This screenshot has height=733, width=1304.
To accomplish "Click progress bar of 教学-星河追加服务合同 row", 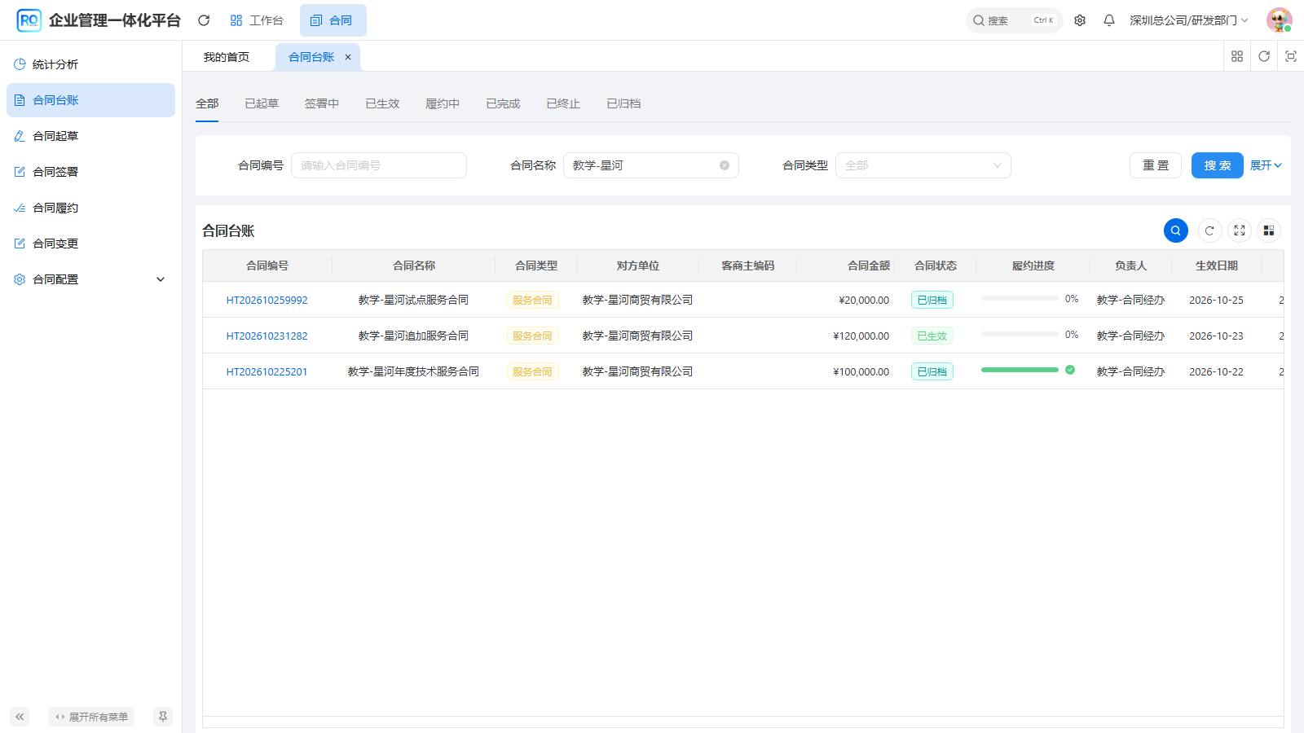I will 1020,334.
